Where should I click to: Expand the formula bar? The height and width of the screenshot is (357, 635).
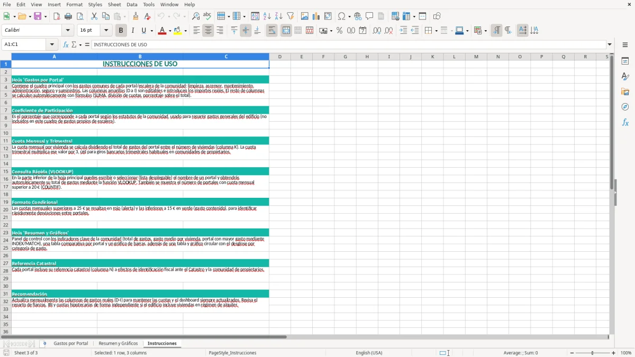tap(610, 44)
